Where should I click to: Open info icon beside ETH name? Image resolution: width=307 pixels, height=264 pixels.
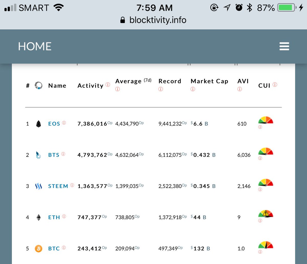(x=64, y=216)
